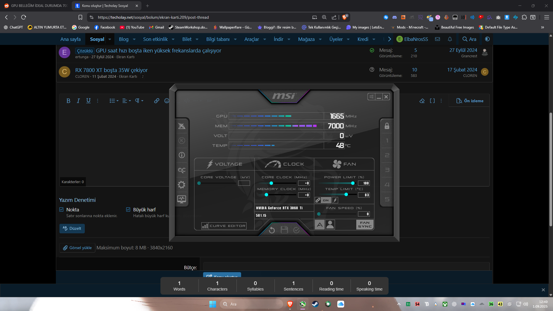Toggle Afterburner startup Windows logo button
553x311 pixels.
(x=372, y=97)
